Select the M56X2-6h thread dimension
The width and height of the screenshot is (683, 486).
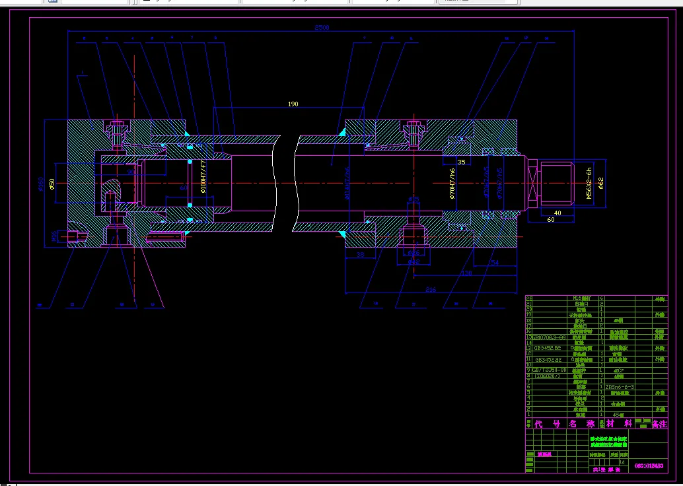pyautogui.click(x=589, y=184)
